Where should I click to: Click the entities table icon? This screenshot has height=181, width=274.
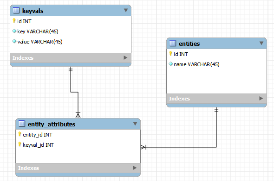pyautogui.click(x=173, y=43)
